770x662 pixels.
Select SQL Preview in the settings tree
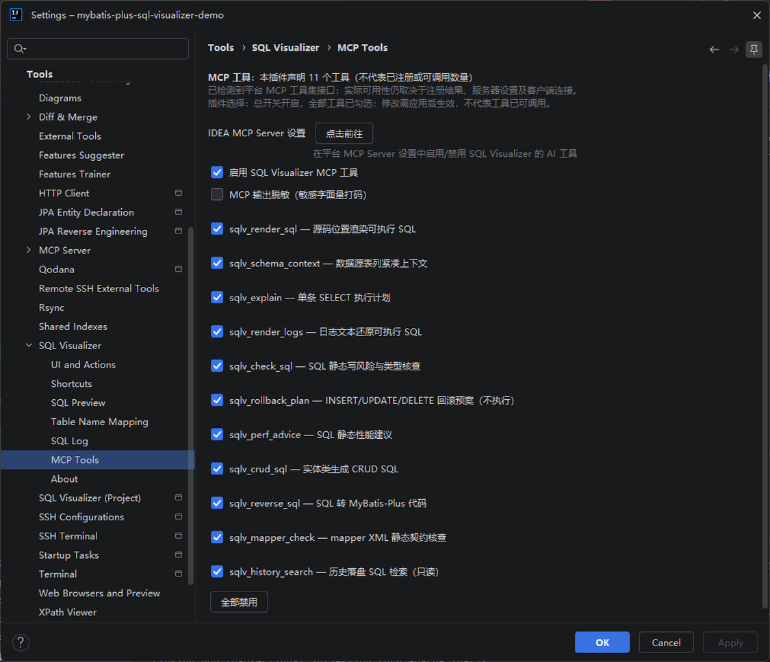click(x=78, y=403)
